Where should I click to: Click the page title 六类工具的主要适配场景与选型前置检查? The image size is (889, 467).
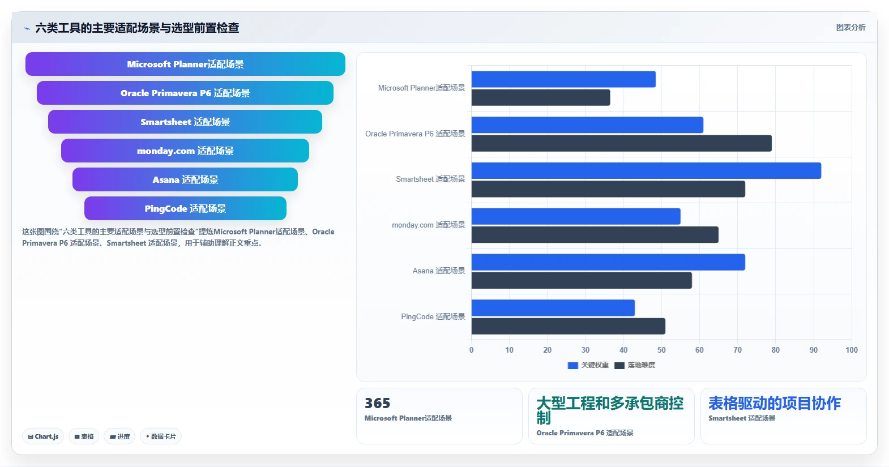pyautogui.click(x=137, y=28)
